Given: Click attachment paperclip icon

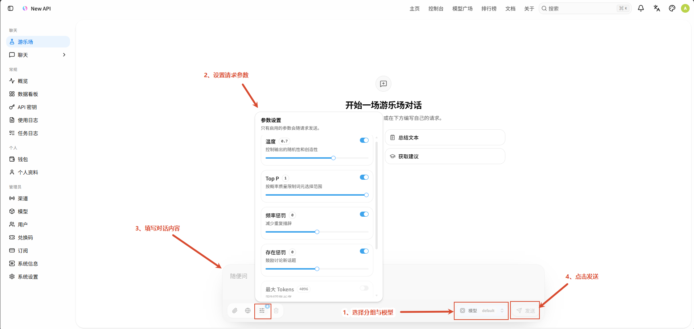Looking at the screenshot, I should pos(235,311).
